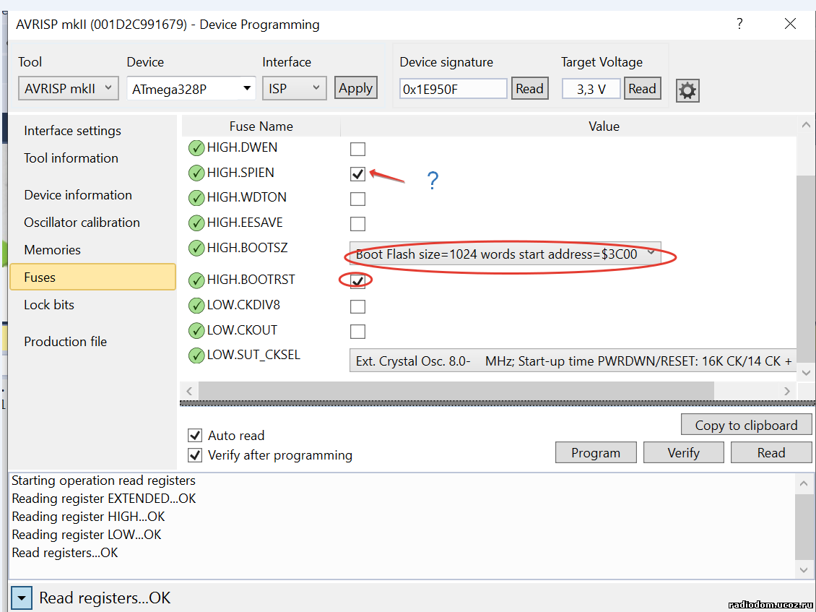Viewport: 816px width, 612px height.
Task: Click the Device signature field
Action: tap(453, 89)
